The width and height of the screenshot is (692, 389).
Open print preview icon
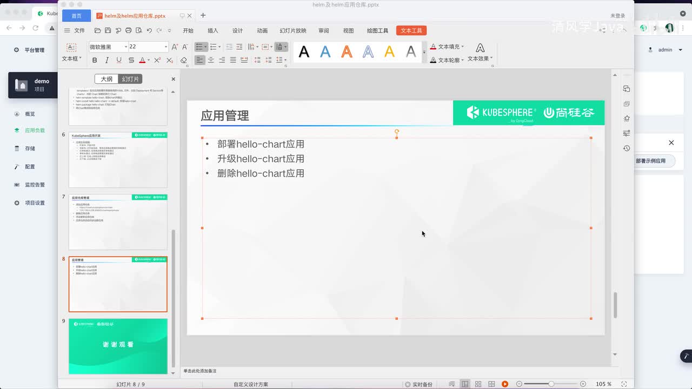click(139, 31)
